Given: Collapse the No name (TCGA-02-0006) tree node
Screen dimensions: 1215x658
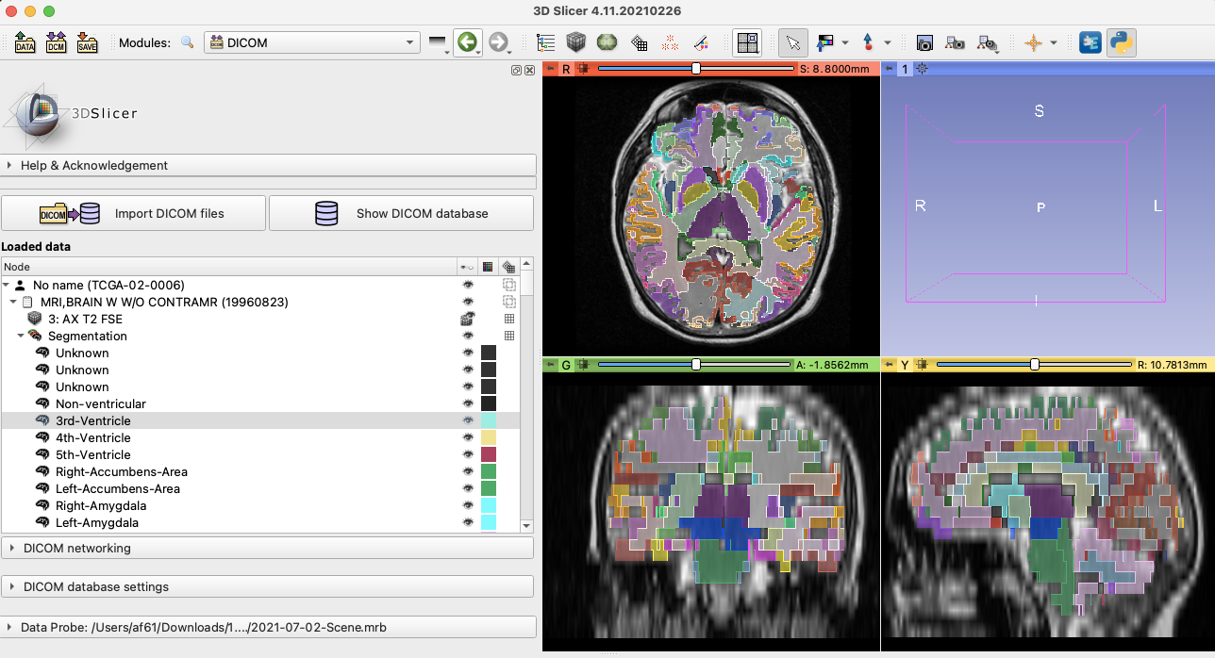Looking at the screenshot, I should tap(7, 285).
